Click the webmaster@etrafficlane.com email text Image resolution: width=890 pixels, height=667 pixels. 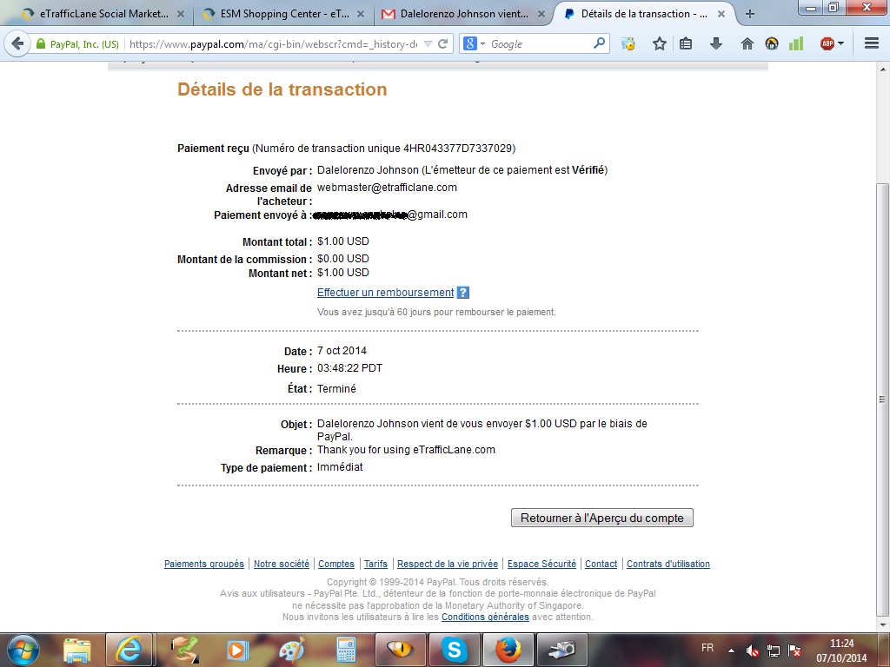[387, 188]
